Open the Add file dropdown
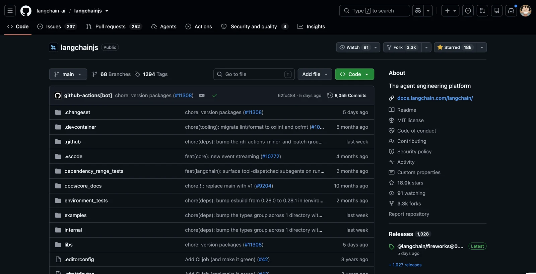This screenshot has width=536, height=274. [x=315, y=74]
